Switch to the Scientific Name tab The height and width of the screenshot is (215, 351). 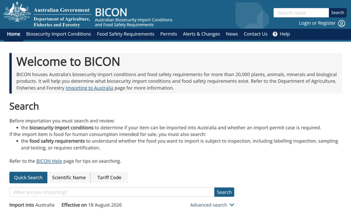(68, 178)
